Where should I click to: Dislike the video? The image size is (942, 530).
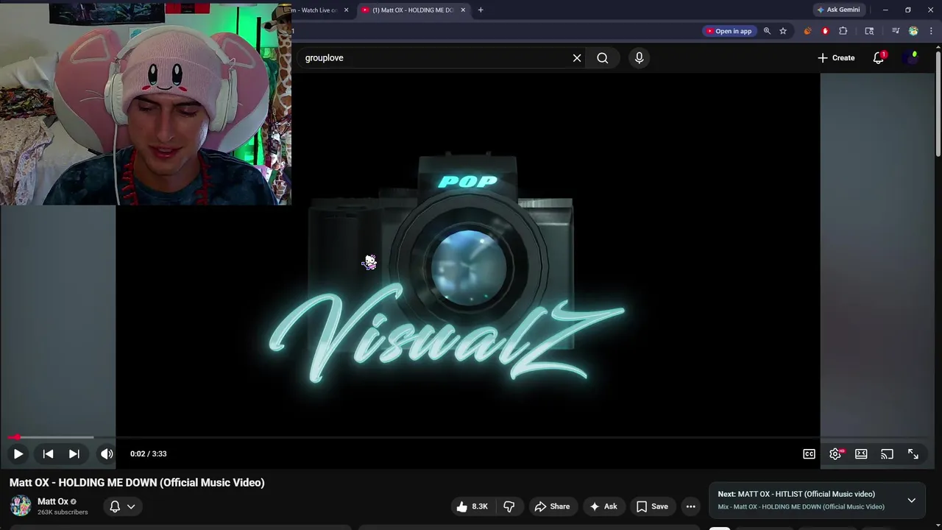click(509, 506)
